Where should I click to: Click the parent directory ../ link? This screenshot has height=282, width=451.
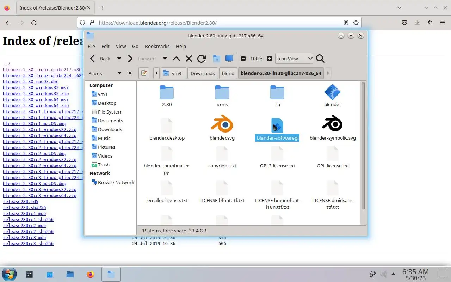pos(7,64)
